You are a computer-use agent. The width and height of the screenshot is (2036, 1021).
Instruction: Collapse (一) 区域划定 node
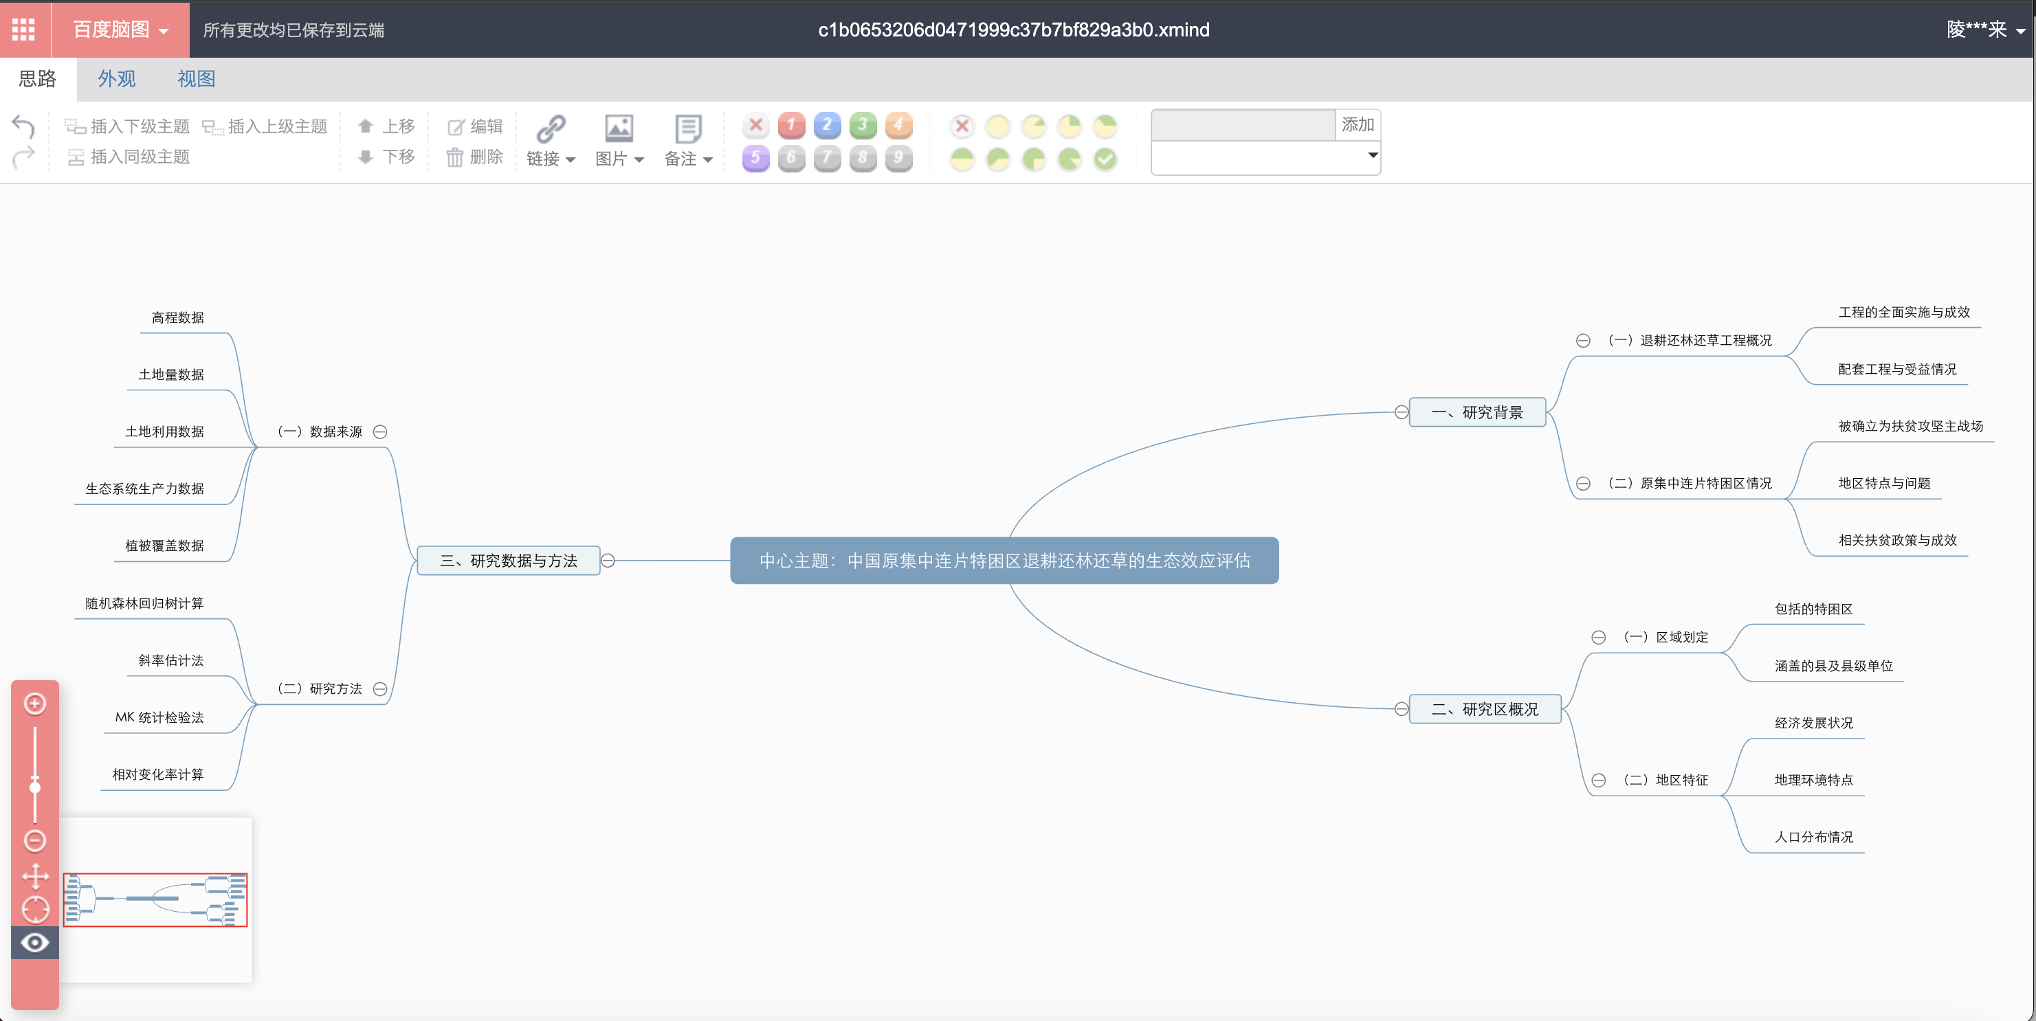point(1599,637)
